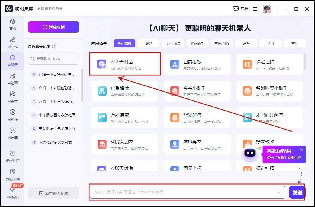Open the AI识图 image recognition tool
The height and width of the screenshot is (207, 315).
tap(12, 133)
